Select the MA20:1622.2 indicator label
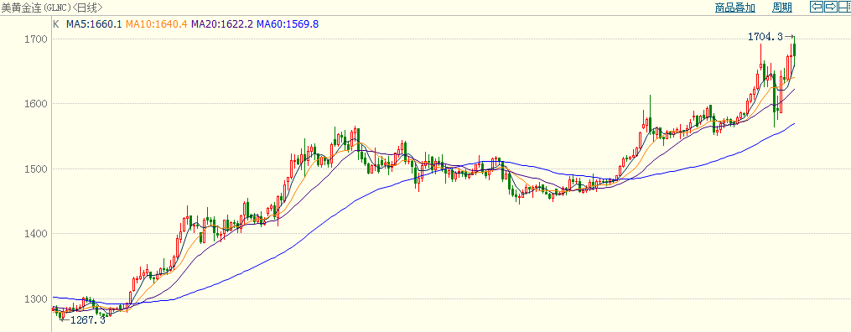The width and height of the screenshot is (851, 332). pyautogui.click(x=222, y=23)
